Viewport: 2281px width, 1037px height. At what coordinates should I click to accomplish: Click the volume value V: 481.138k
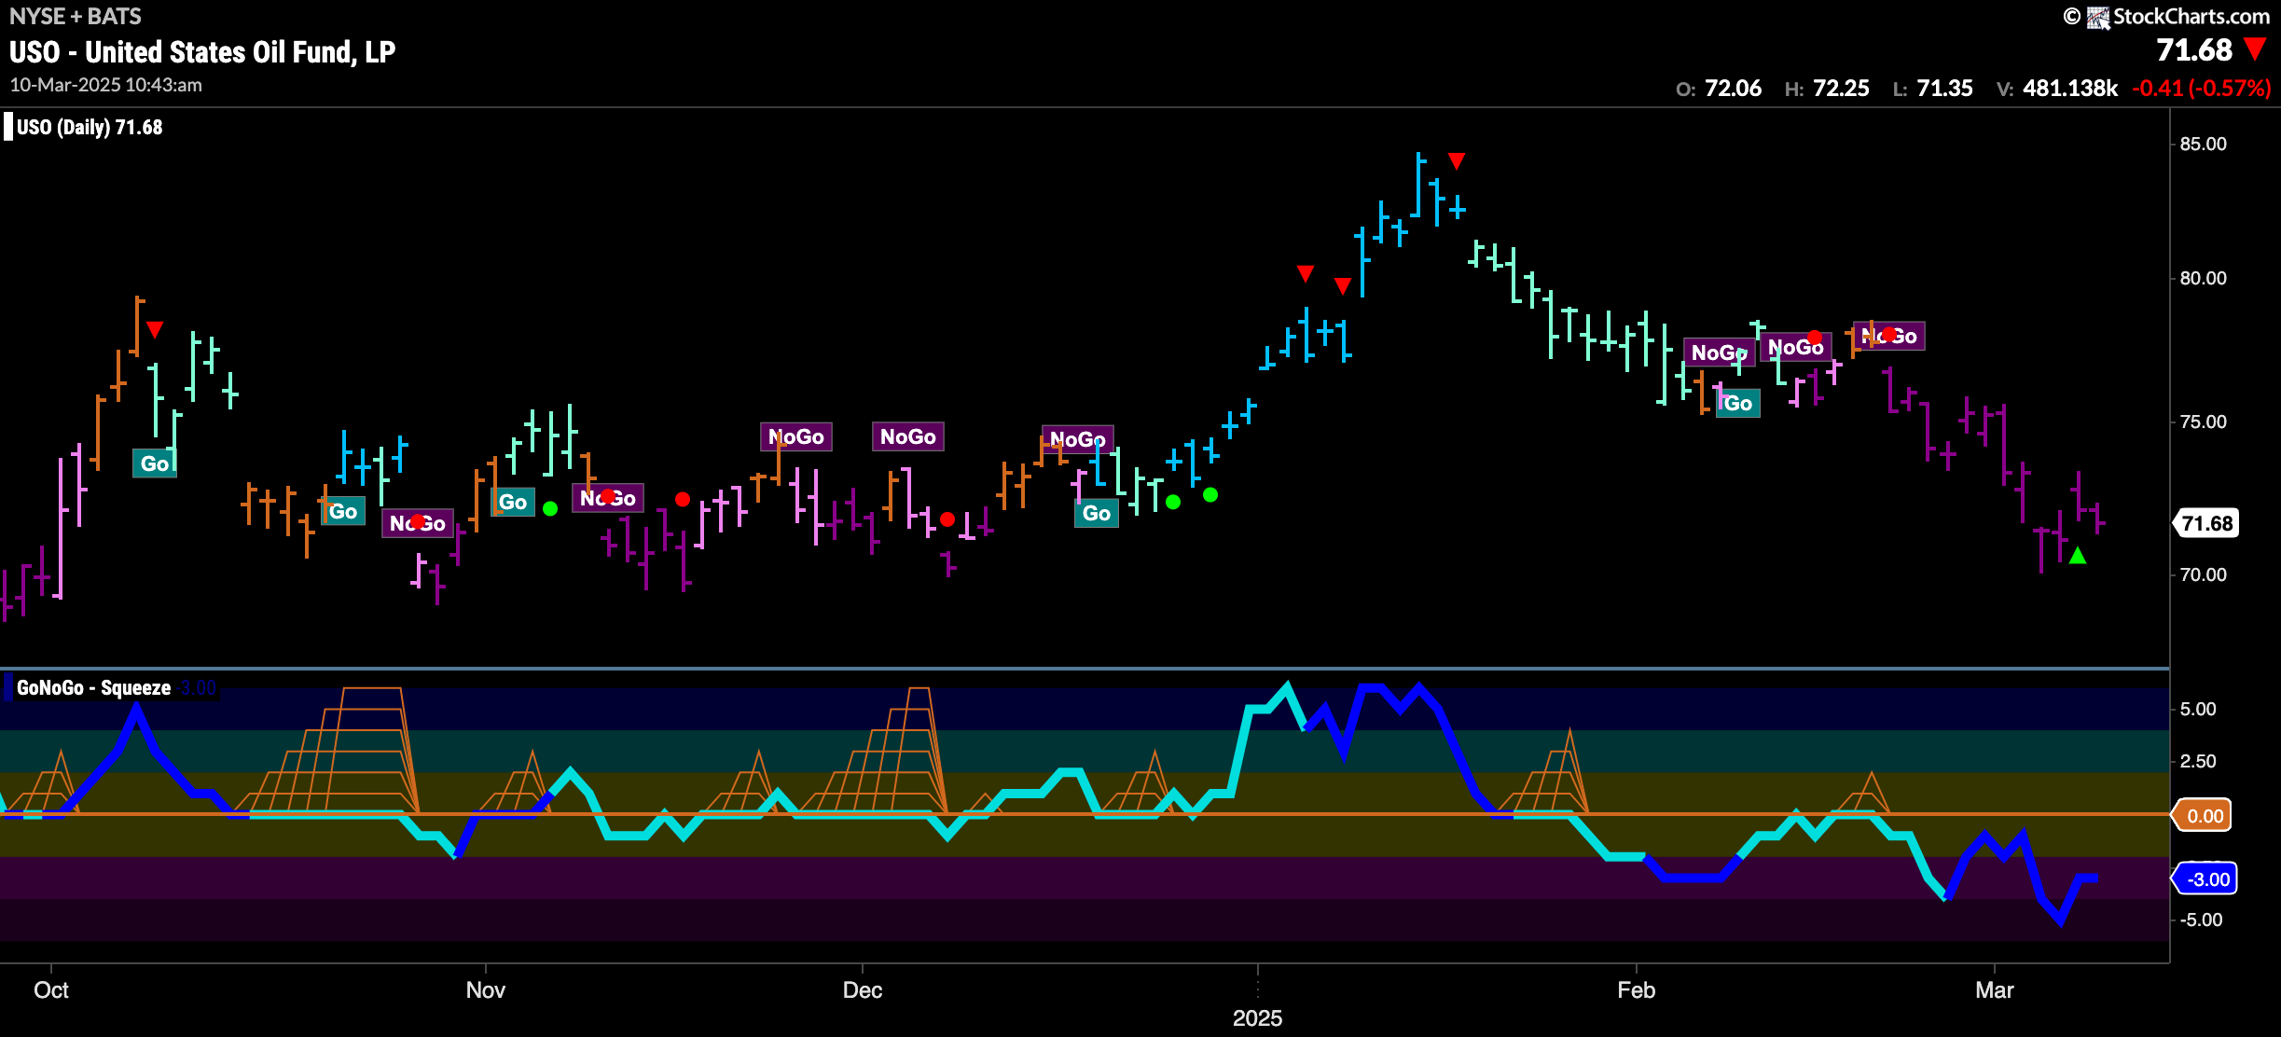click(x=2057, y=89)
